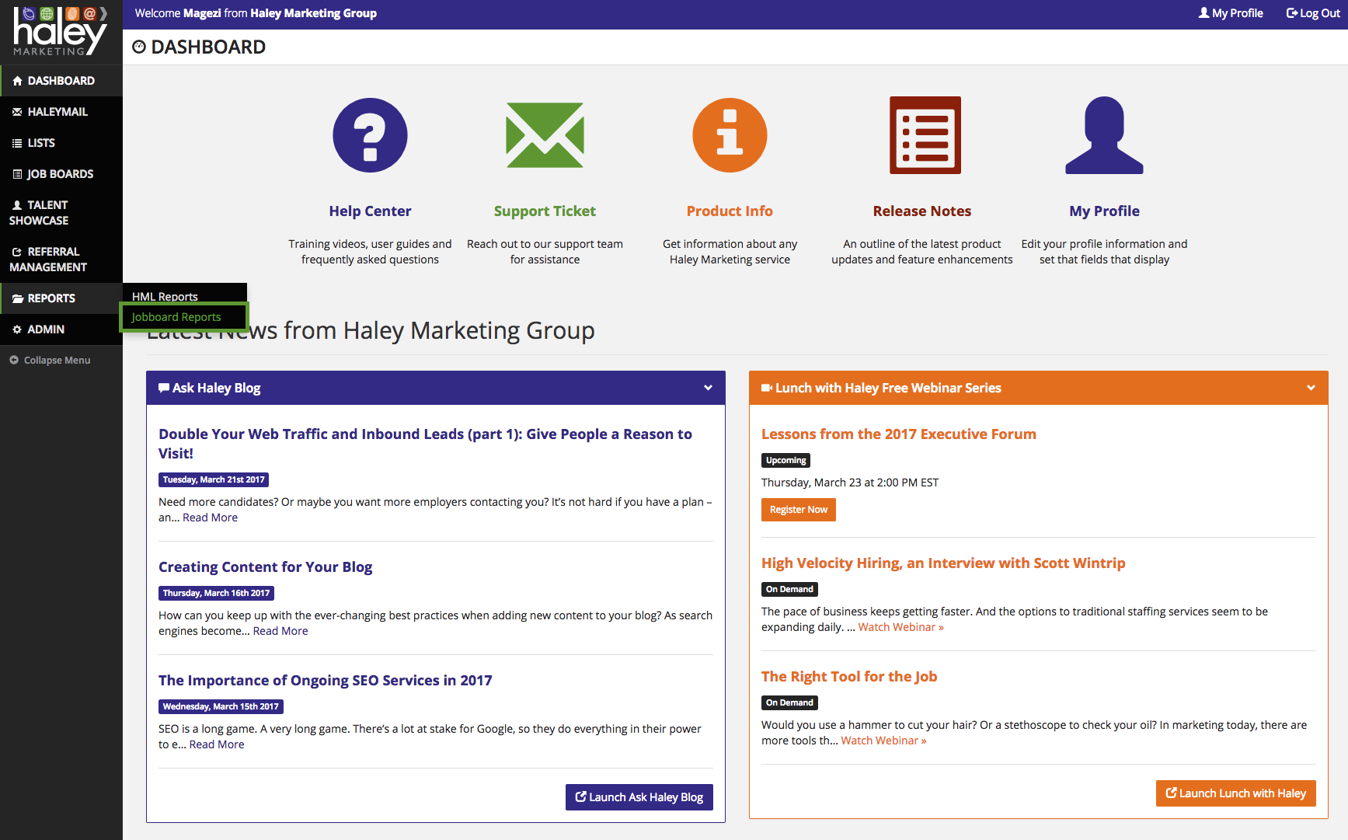Open Job Boards in the sidebar

coord(61,174)
